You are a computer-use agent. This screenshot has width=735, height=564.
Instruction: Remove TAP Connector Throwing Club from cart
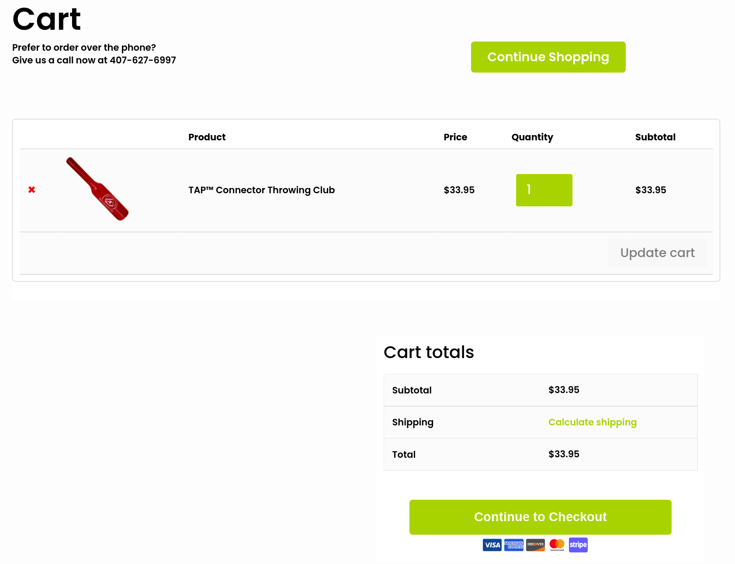(31, 190)
